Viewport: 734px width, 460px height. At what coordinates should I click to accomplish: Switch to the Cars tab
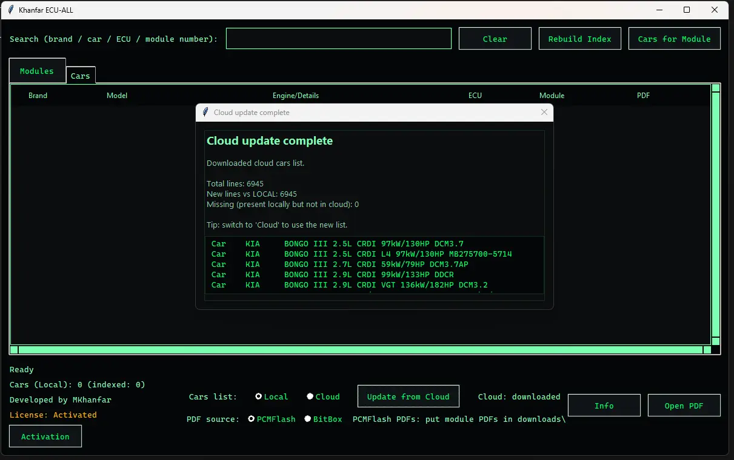pyautogui.click(x=80, y=76)
